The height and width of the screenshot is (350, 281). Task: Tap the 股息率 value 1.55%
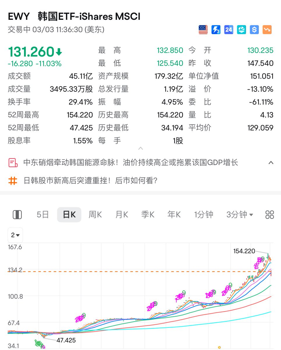(83, 141)
